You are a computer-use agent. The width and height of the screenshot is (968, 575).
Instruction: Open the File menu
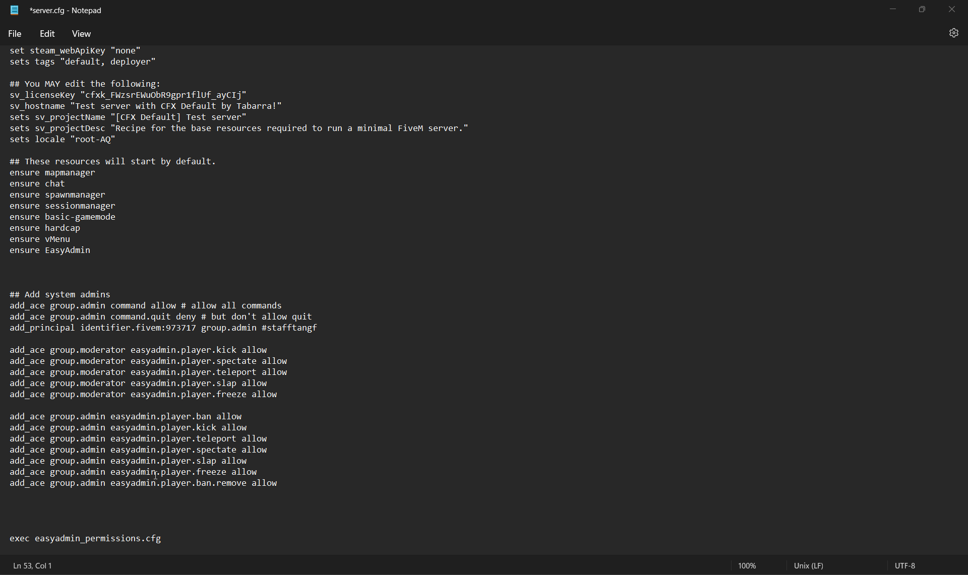click(x=15, y=34)
